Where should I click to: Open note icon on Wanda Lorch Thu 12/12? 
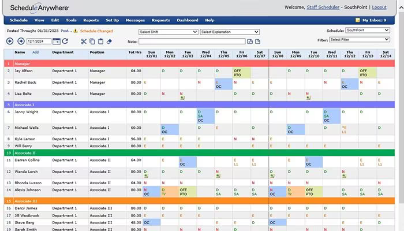344,176
